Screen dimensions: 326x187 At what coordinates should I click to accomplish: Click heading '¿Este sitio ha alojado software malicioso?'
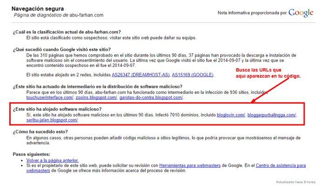click(x=57, y=109)
